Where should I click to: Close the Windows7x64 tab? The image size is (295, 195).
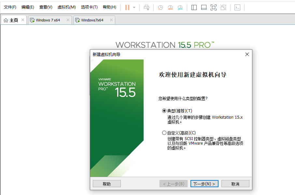tap(111, 20)
